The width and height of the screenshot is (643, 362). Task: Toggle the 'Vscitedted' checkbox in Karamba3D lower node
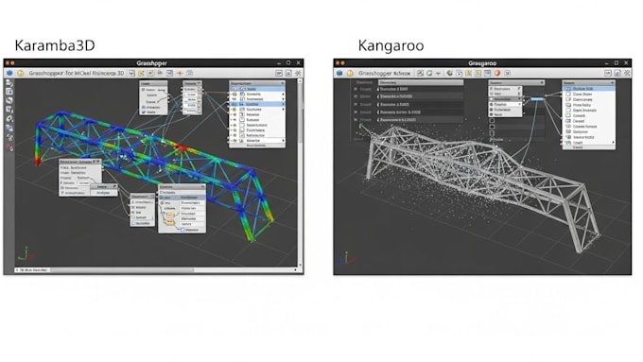tap(133, 223)
